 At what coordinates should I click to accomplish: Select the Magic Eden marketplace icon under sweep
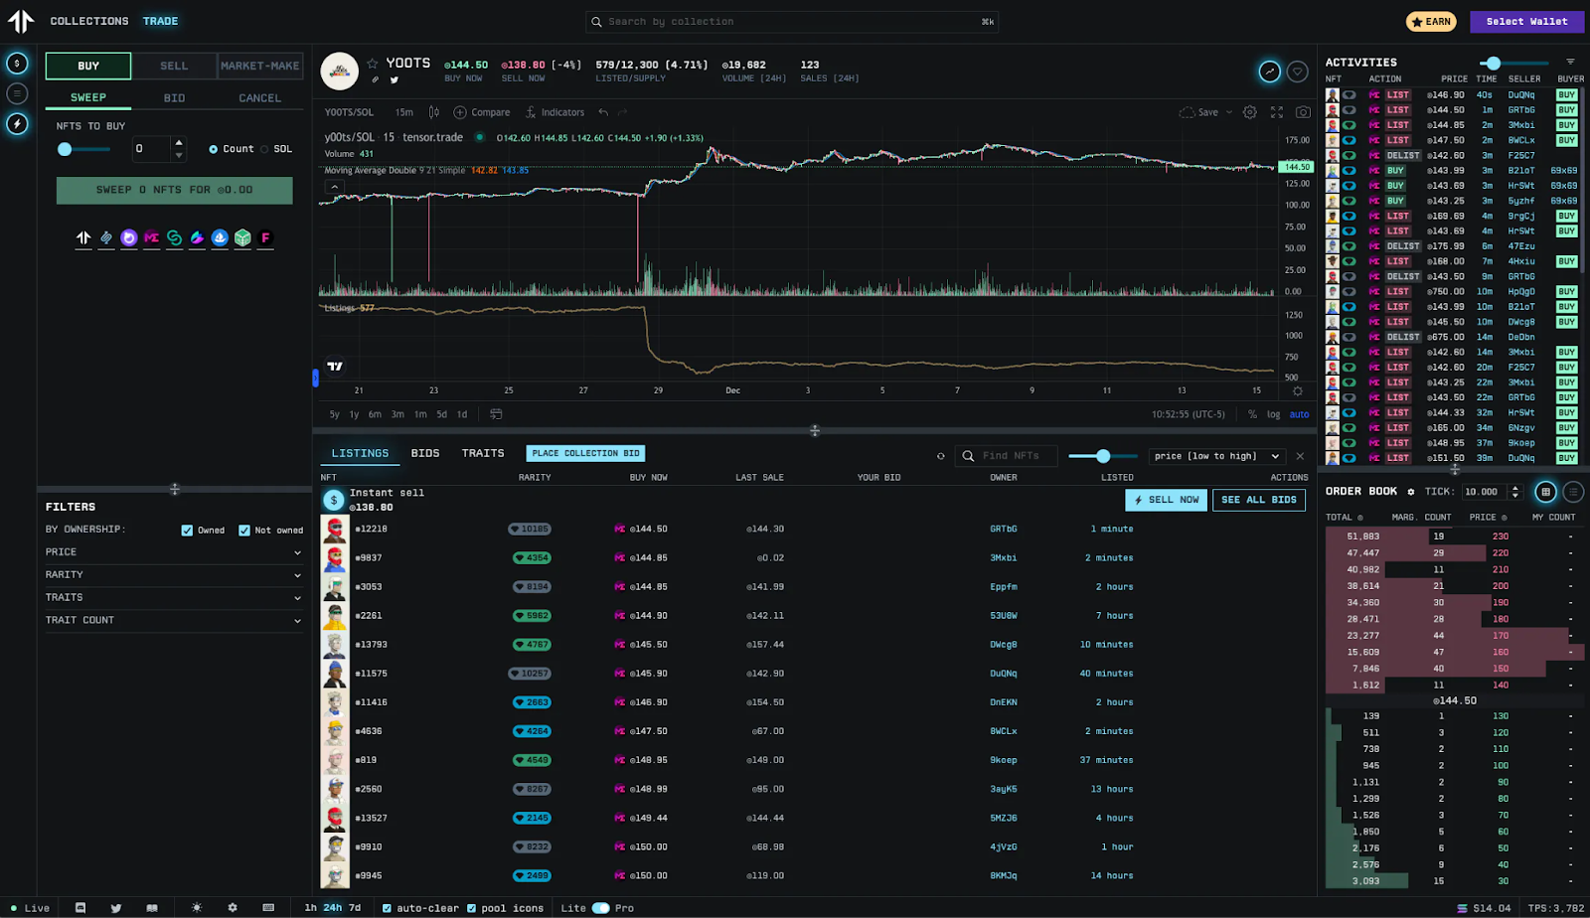pos(151,237)
